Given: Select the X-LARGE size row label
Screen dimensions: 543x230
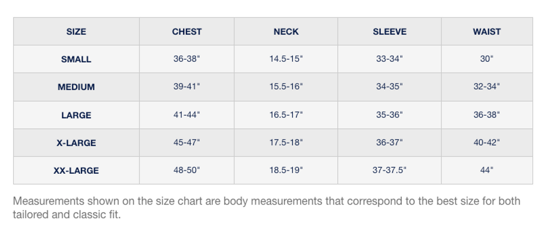Looking at the screenshot, I should 76,143.
